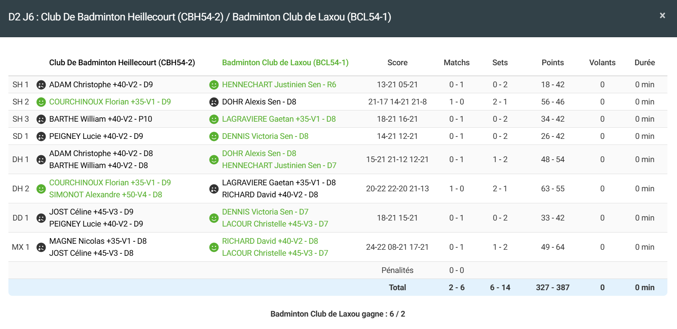
Task: Click the Durée column header
Action: pos(644,62)
